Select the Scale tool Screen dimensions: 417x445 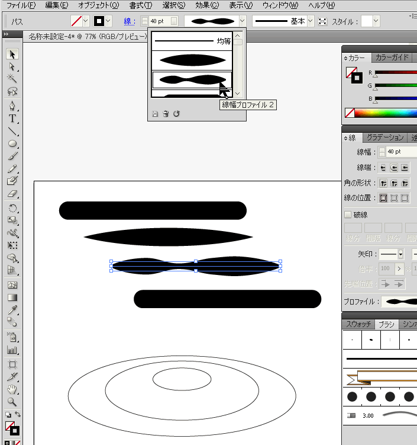(x=12, y=220)
